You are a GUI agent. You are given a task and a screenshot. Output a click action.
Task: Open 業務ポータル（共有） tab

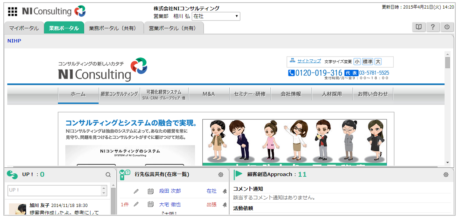point(114,28)
